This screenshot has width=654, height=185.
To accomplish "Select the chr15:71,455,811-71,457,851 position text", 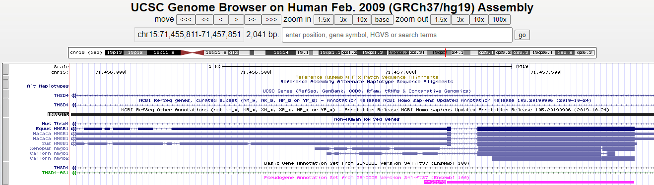I will tap(189, 35).
